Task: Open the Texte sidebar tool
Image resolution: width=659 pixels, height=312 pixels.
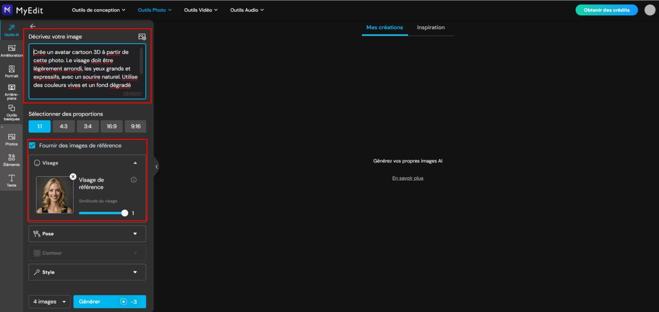Action: tap(11, 180)
